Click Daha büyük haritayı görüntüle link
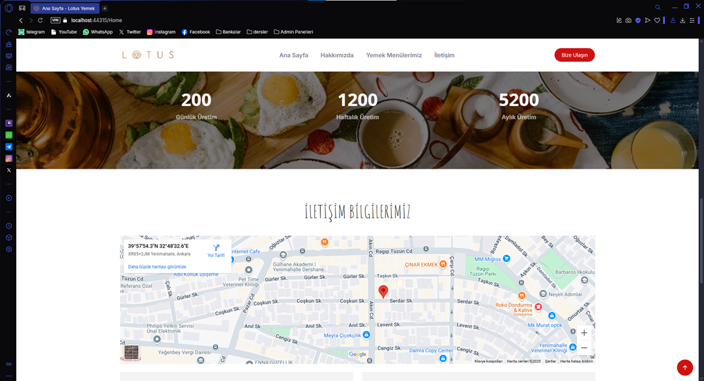 pyautogui.click(x=157, y=266)
